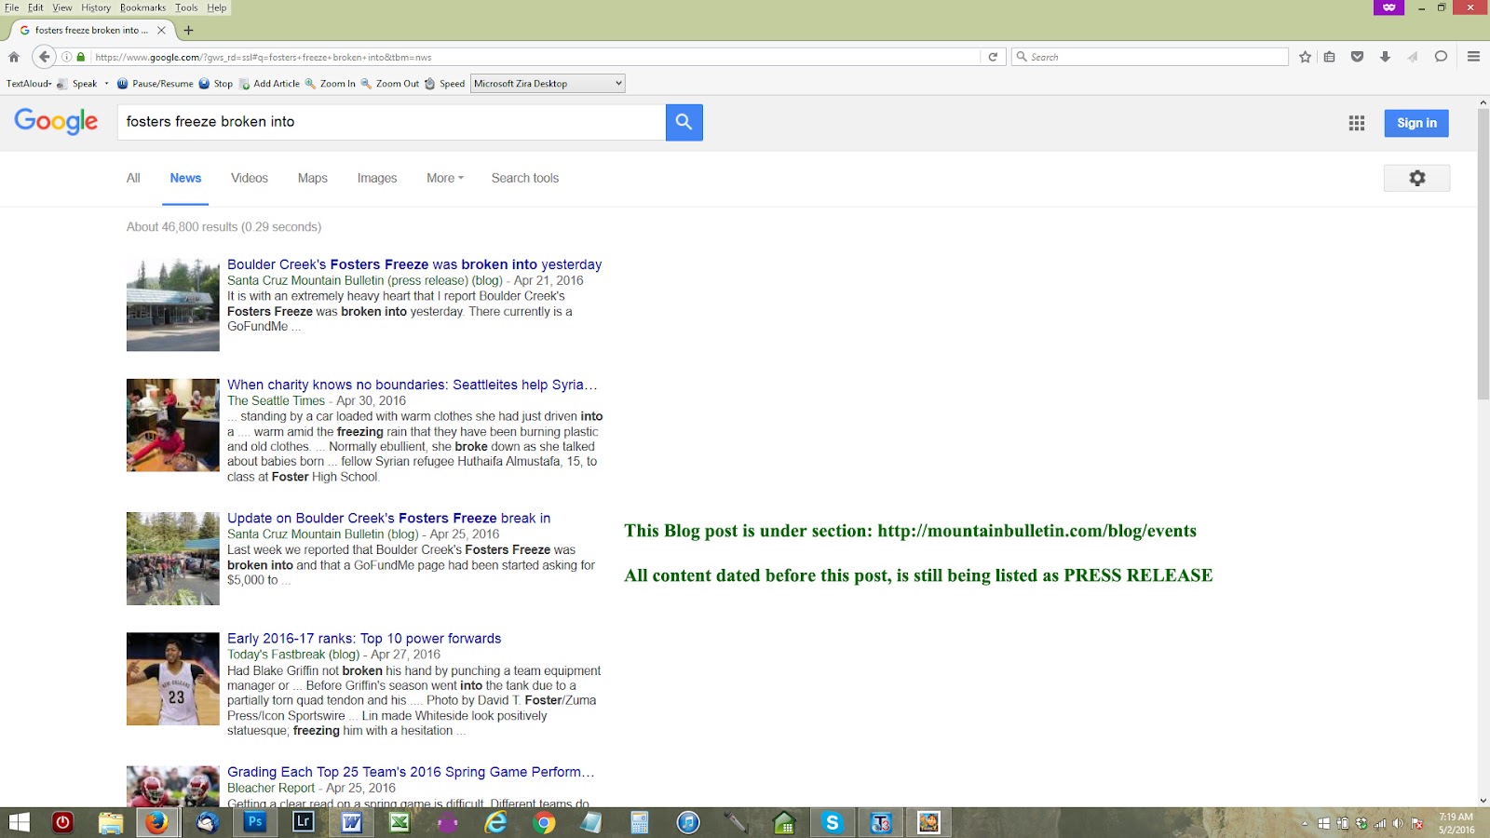
Task: Expand the Speak options dropdown arrow
Action: [106, 84]
